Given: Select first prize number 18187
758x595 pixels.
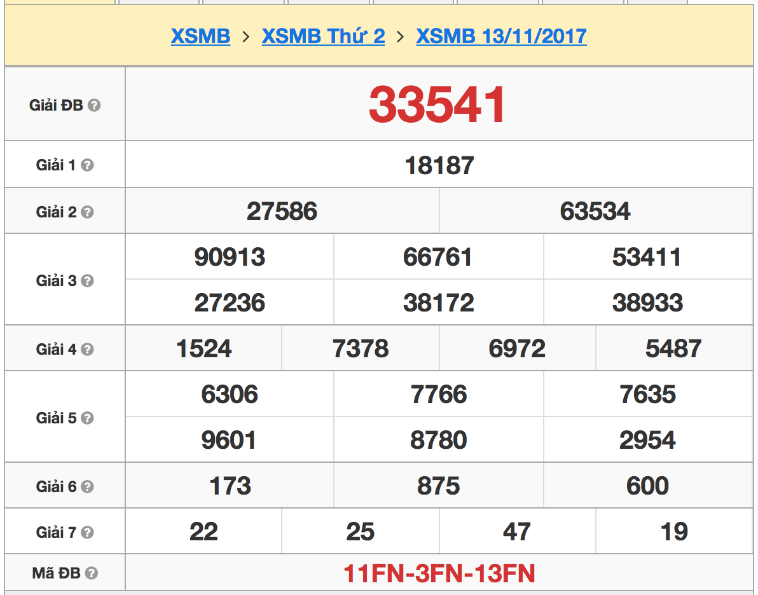Looking at the screenshot, I should 439,165.
